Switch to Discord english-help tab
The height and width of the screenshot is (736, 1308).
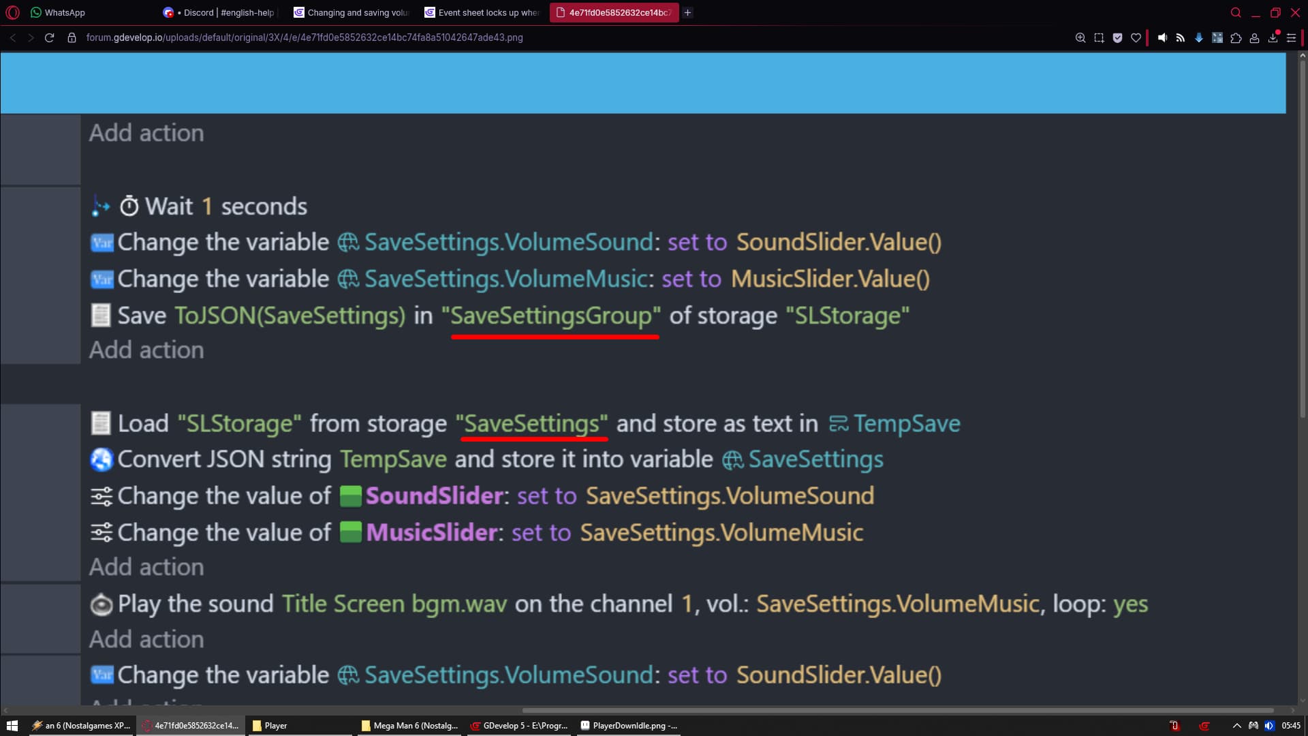point(228,12)
